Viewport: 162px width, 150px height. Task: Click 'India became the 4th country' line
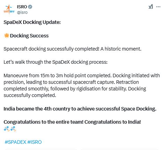tap(80, 109)
